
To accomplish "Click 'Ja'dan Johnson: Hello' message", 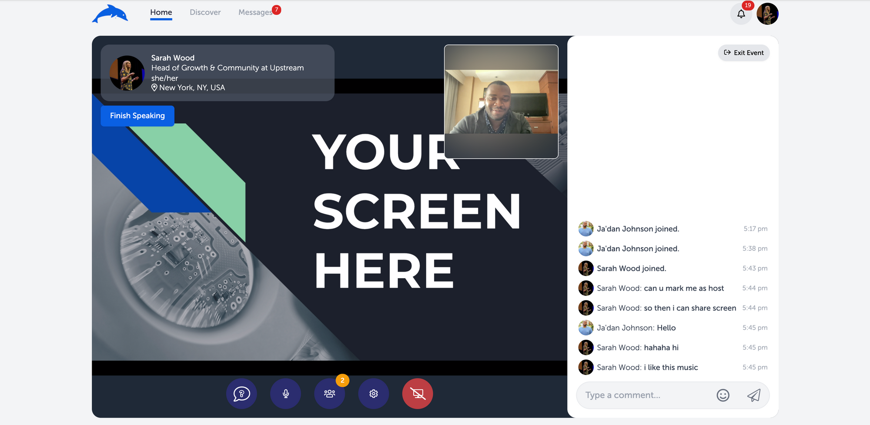I will pyautogui.click(x=636, y=328).
